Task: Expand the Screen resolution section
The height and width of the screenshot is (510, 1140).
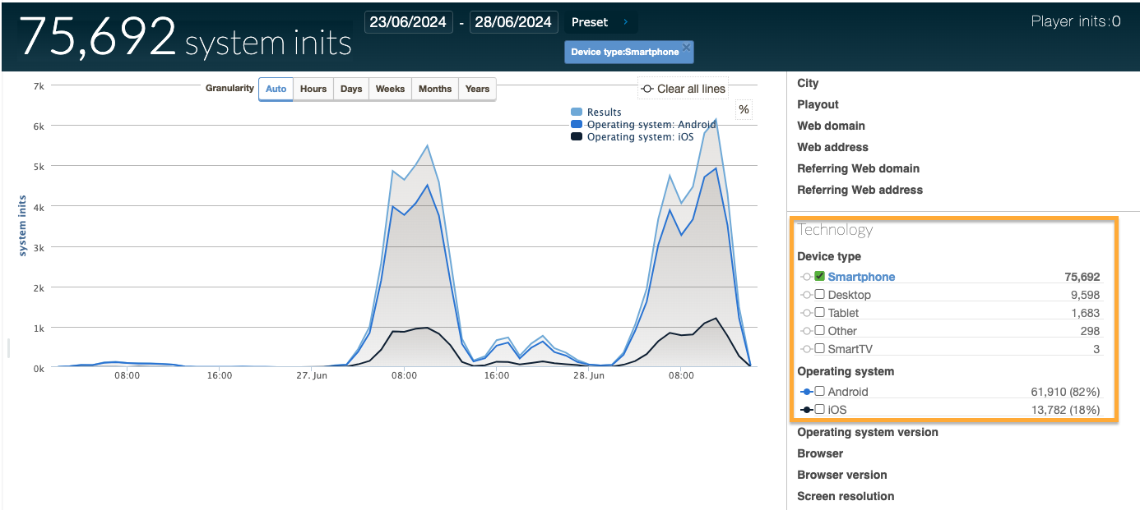Action: point(846,496)
